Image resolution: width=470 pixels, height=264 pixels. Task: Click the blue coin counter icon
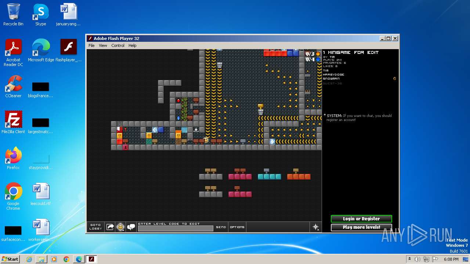click(x=318, y=59)
